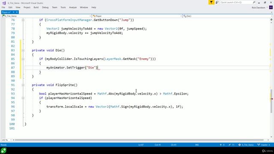This screenshot has width=274, height=154.
Task: Click the Ln 87 status bar entry
Action: pyautogui.click(x=141, y=145)
